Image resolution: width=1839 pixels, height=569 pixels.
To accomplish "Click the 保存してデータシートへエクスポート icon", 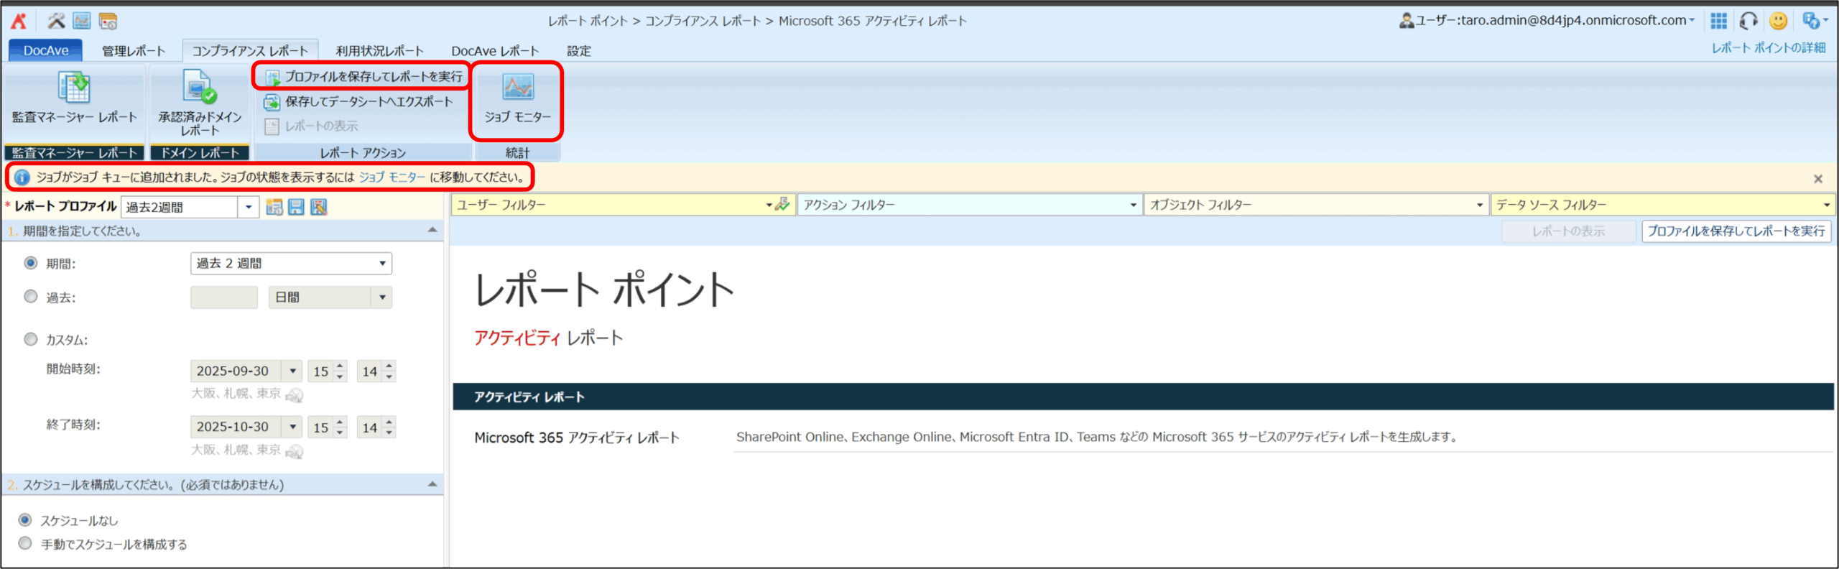I will [272, 102].
